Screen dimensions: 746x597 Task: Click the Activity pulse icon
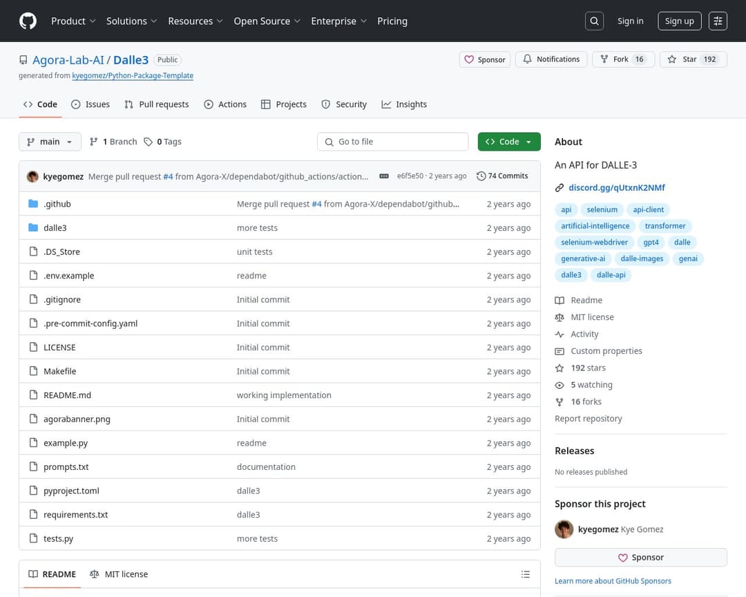[x=559, y=334]
